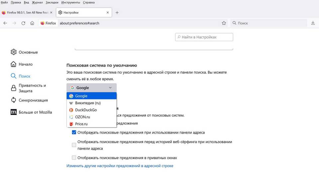319x172 pixels.
Task: Open the Downloads arrow icon
Action: pos(313,23)
